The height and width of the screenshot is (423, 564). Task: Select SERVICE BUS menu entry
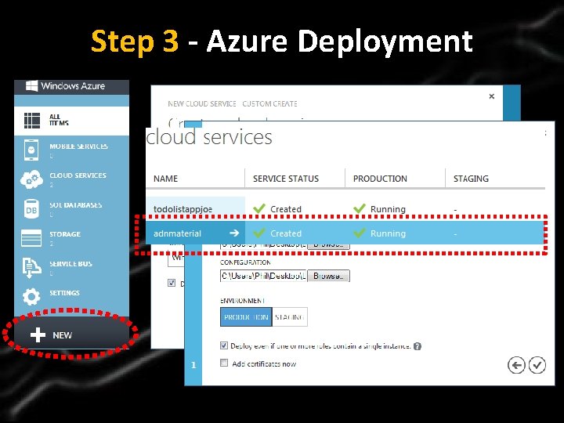click(71, 268)
